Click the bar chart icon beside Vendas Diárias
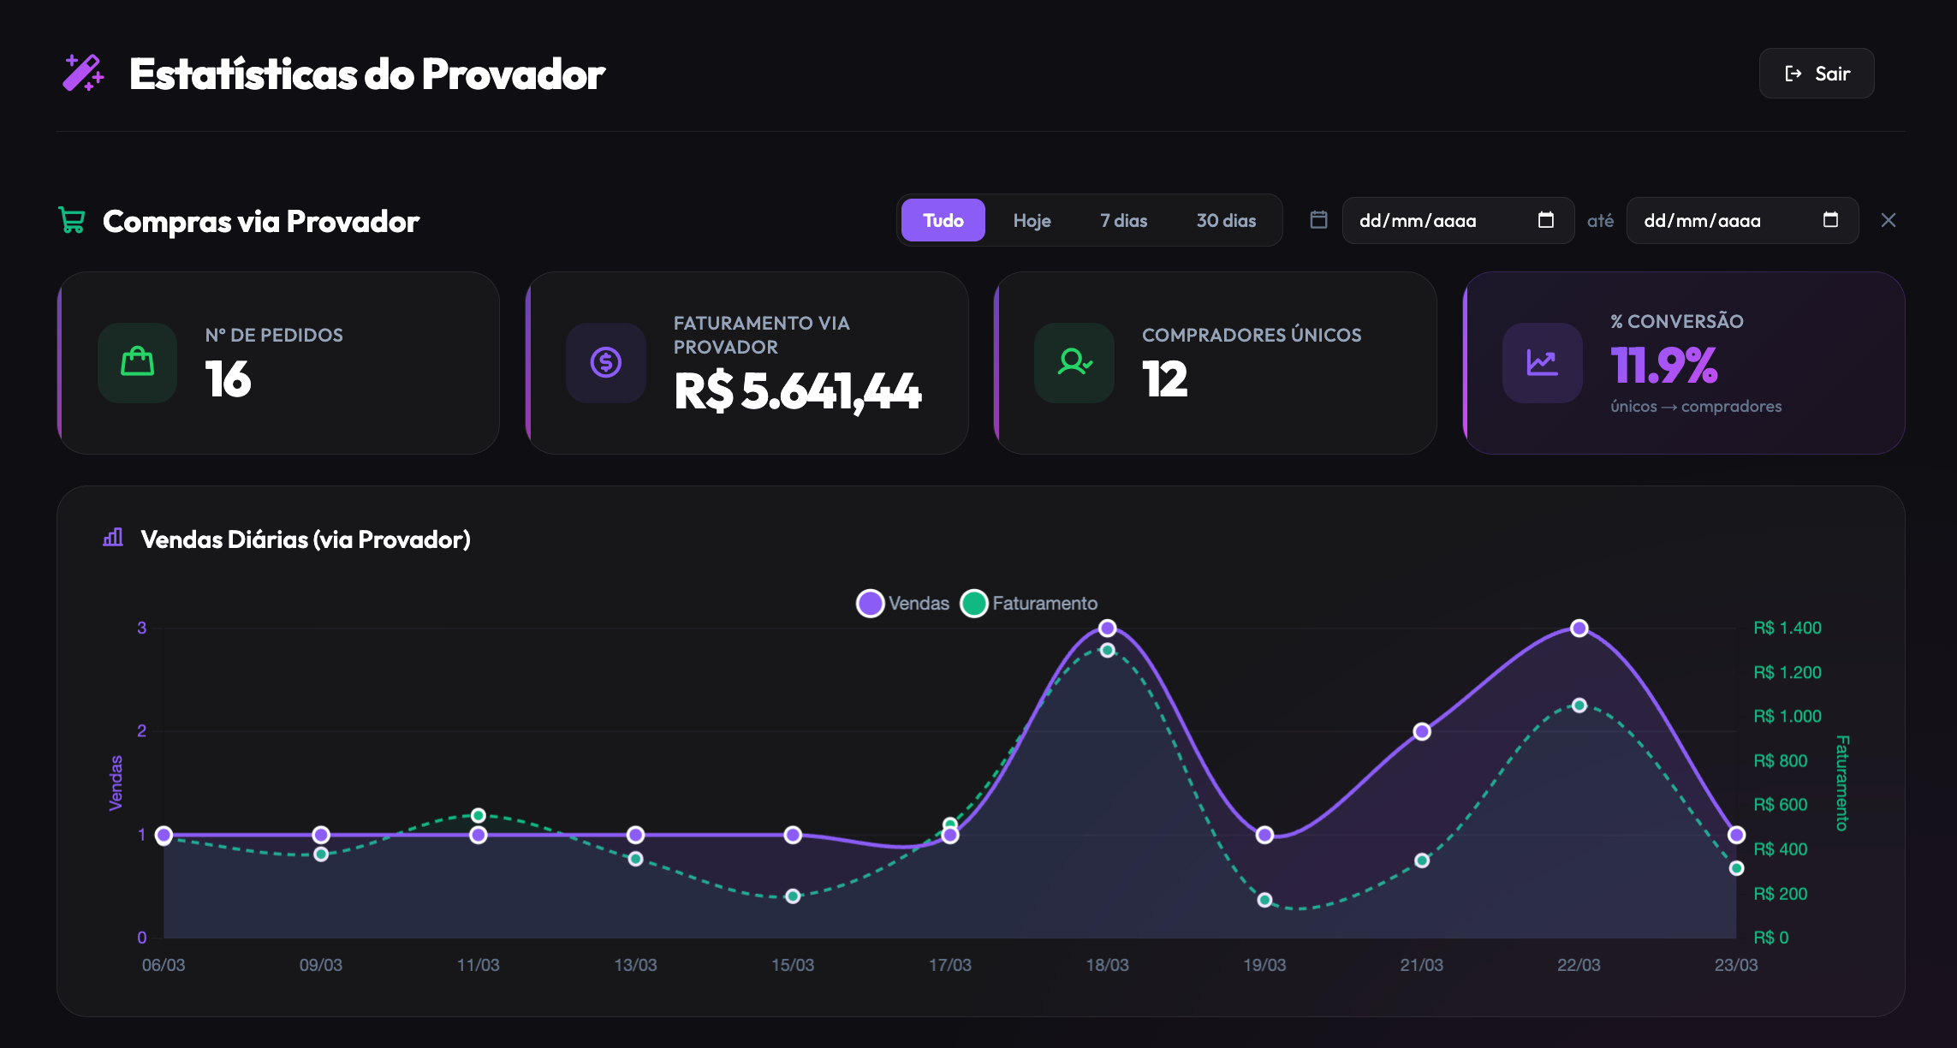1957x1048 pixels. (x=113, y=538)
